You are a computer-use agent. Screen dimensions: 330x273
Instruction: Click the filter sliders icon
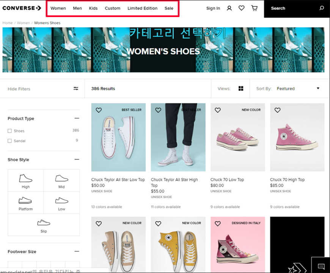pos(76,89)
